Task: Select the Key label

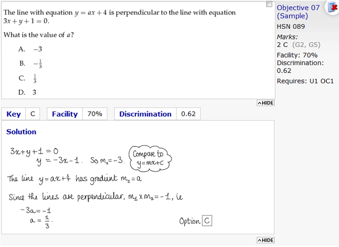Action: [14, 114]
